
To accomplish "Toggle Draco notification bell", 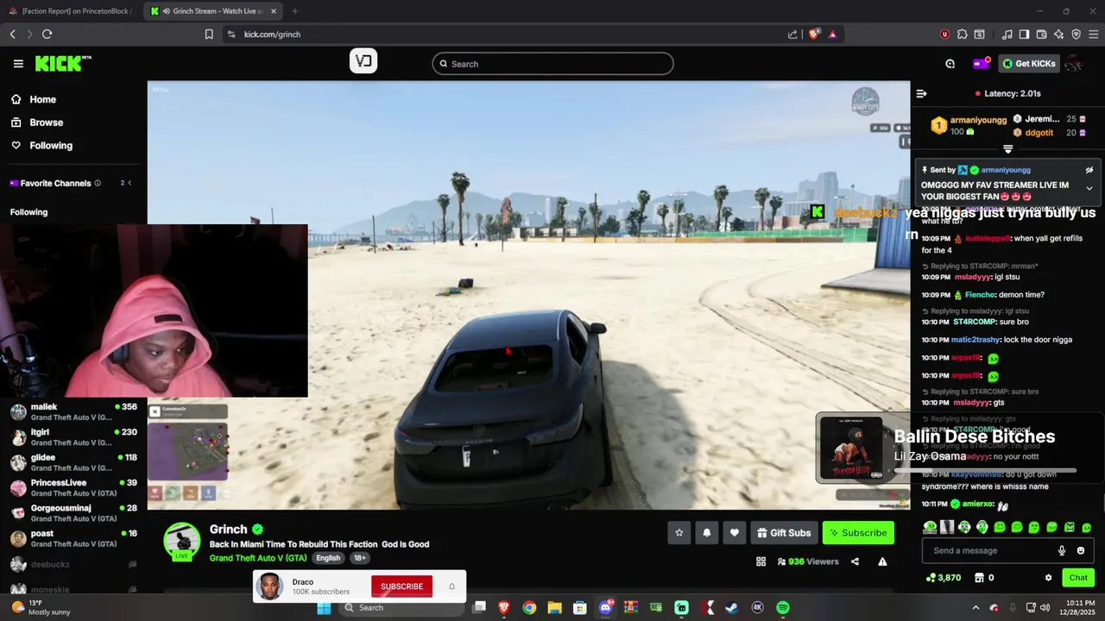I will pyautogui.click(x=451, y=586).
